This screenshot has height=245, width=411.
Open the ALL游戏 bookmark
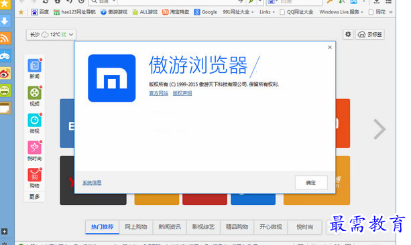[145, 12]
